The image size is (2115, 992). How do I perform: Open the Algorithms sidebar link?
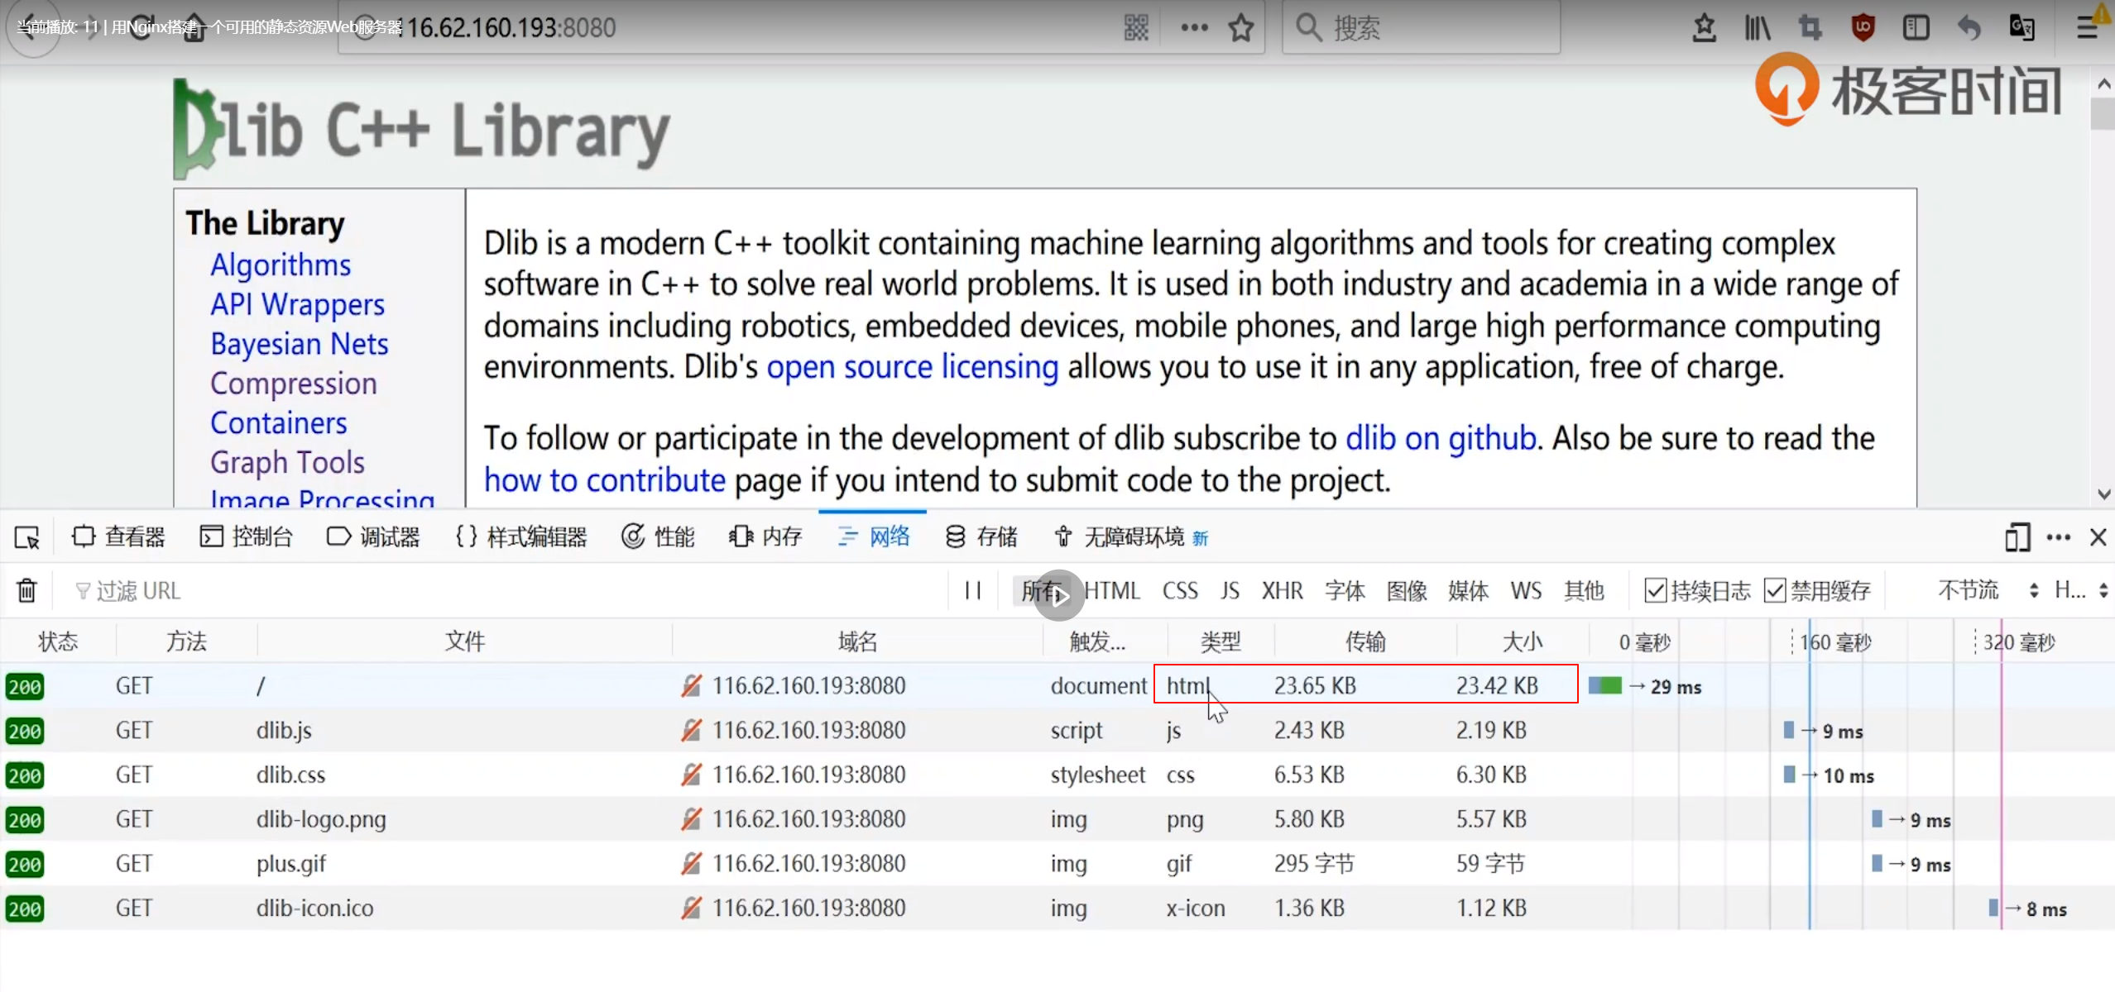[281, 265]
